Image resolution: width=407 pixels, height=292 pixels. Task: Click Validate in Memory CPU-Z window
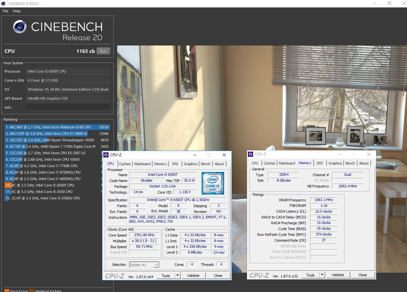[338, 275]
